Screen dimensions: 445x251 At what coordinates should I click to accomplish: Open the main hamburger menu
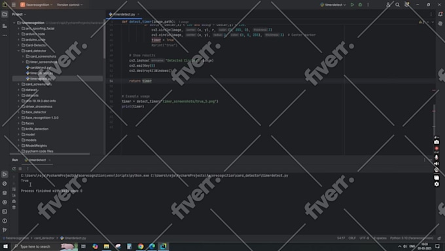14,5
